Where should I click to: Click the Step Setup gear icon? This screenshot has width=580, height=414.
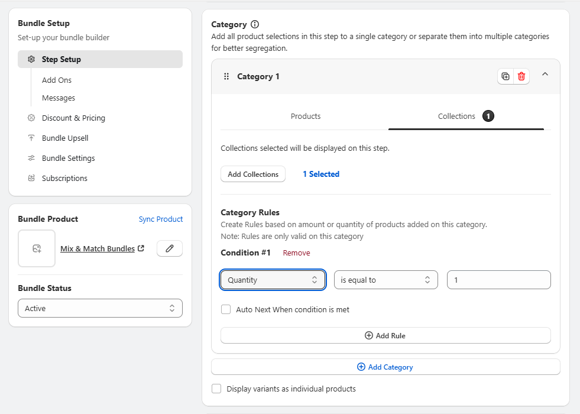[x=31, y=59]
